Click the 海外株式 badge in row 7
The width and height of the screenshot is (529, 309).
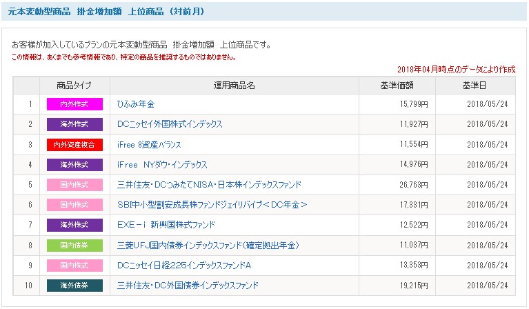pyautogui.click(x=74, y=225)
